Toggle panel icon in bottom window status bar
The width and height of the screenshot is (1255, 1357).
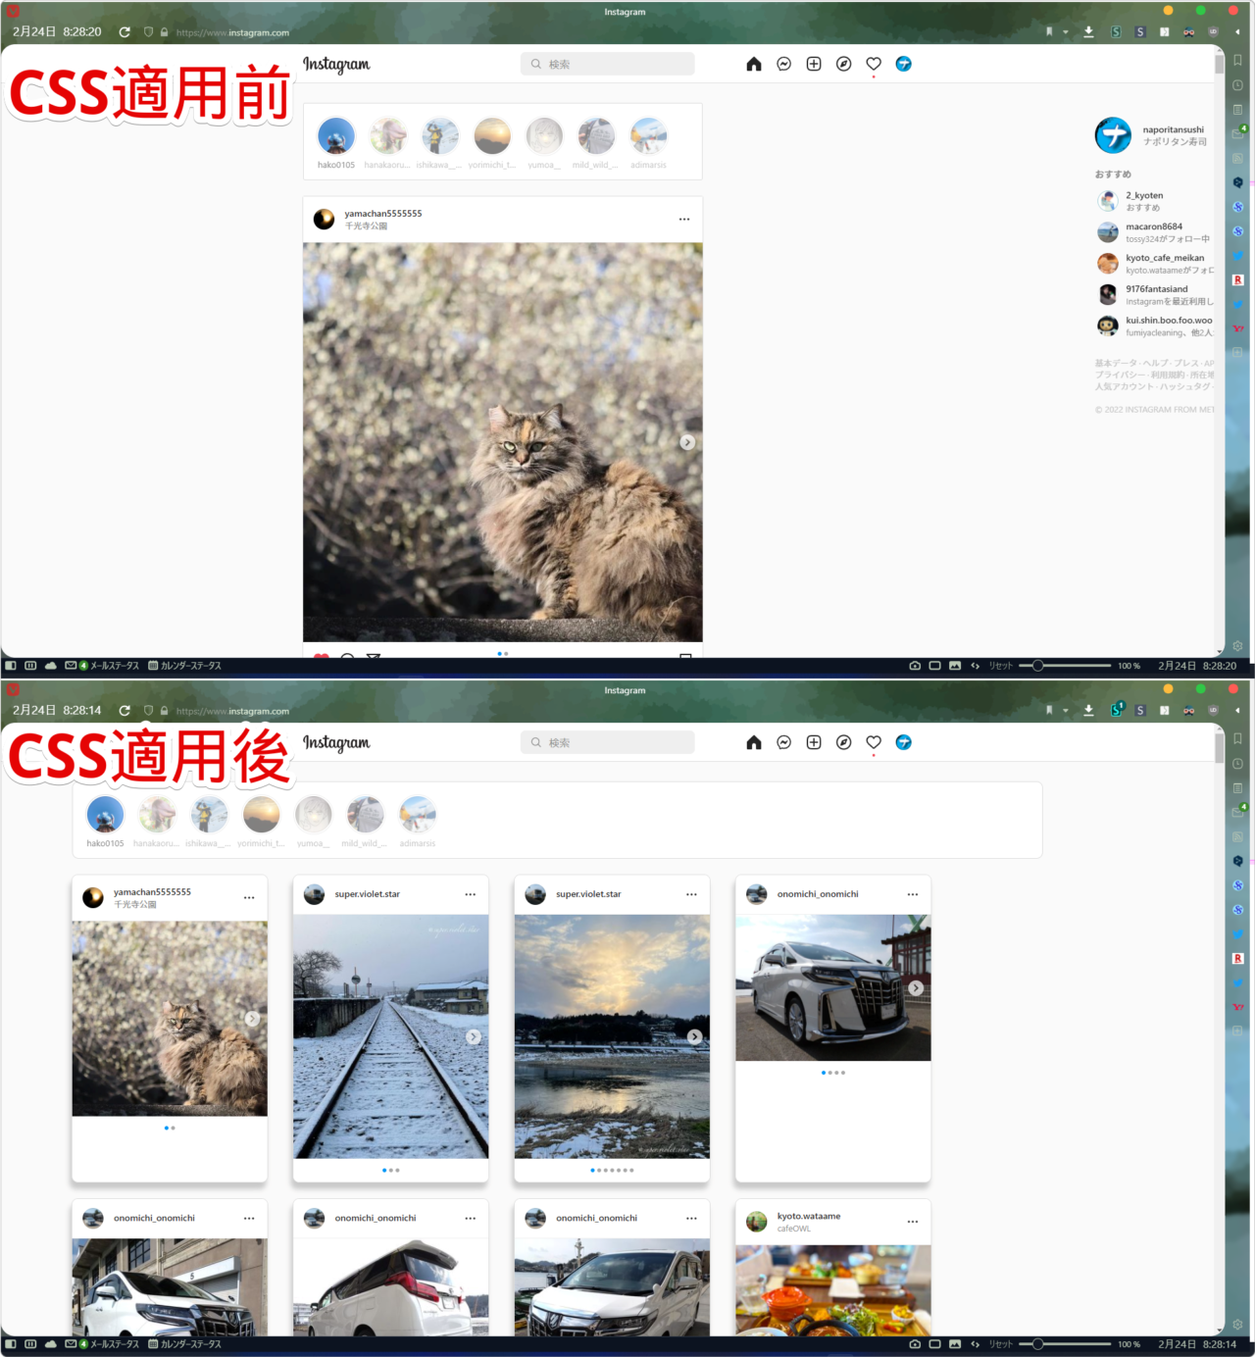(x=11, y=1344)
